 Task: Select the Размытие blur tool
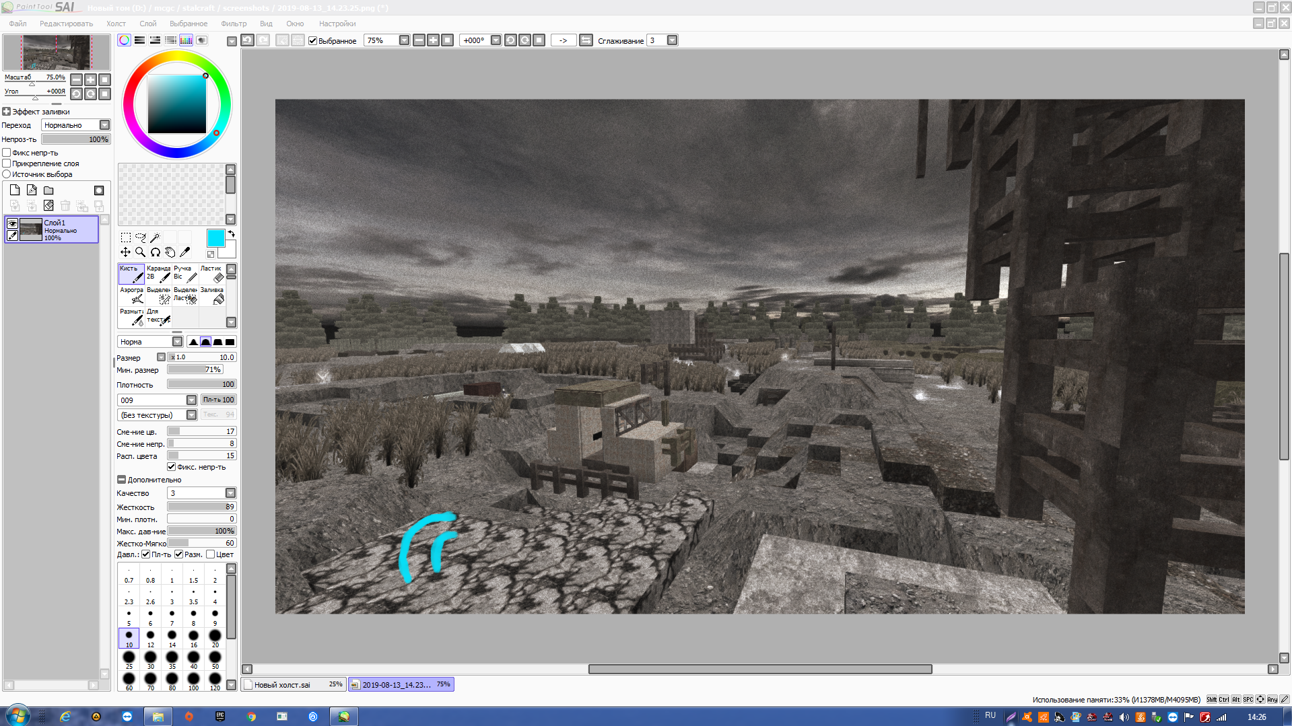click(x=131, y=316)
